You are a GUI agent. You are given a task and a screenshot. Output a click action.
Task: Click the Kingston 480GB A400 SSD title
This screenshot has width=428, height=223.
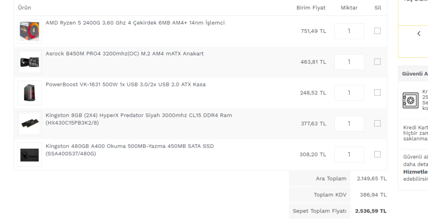(129, 146)
